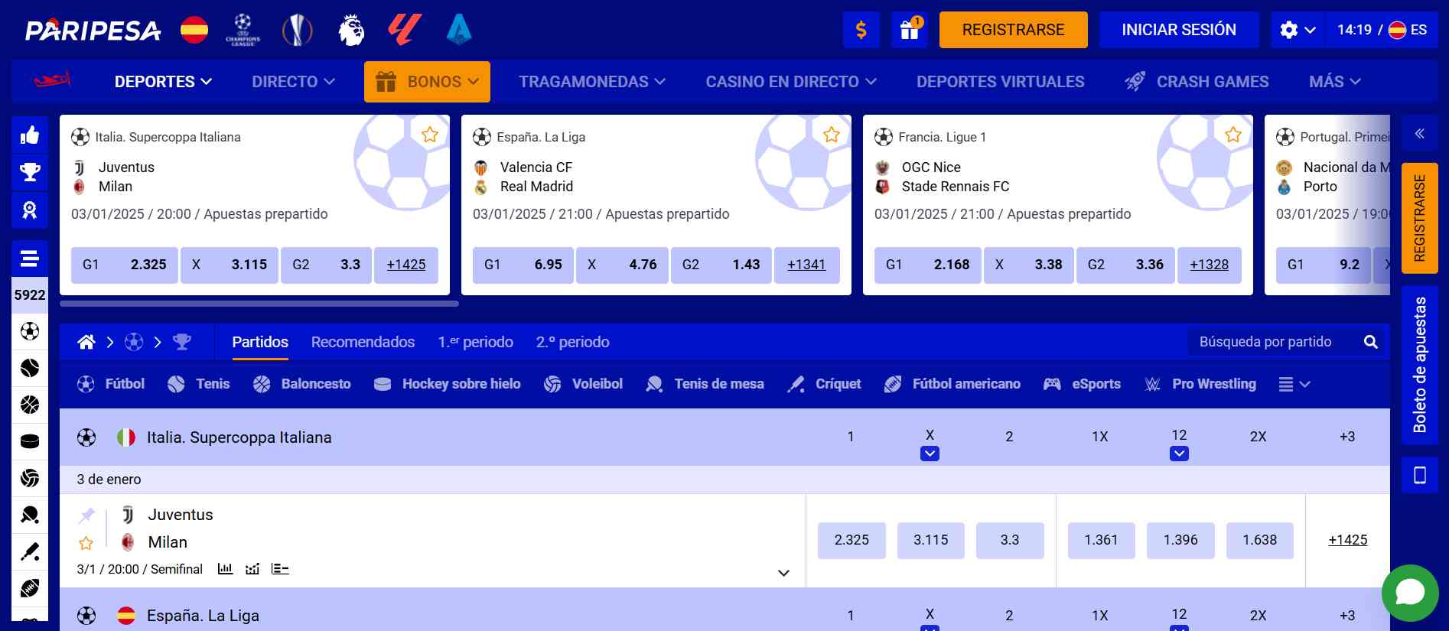Expand the TRAGAMONEDAS menu
Image resolution: width=1449 pixels, height=631 pixels.
coord(592,82)
